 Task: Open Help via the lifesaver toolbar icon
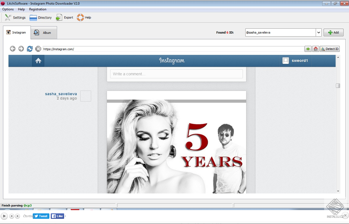(84, 17)
